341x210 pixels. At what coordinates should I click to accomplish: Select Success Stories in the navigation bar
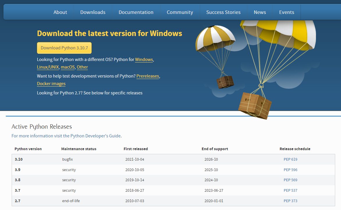(x=223, y=12)
